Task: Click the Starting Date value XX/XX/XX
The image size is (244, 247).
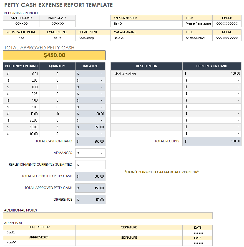Action: click(21, 24)
